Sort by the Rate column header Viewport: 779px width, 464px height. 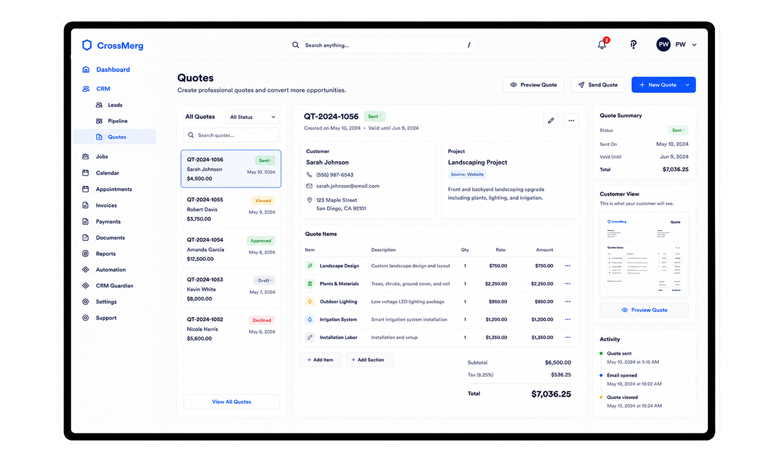point(501,250)
